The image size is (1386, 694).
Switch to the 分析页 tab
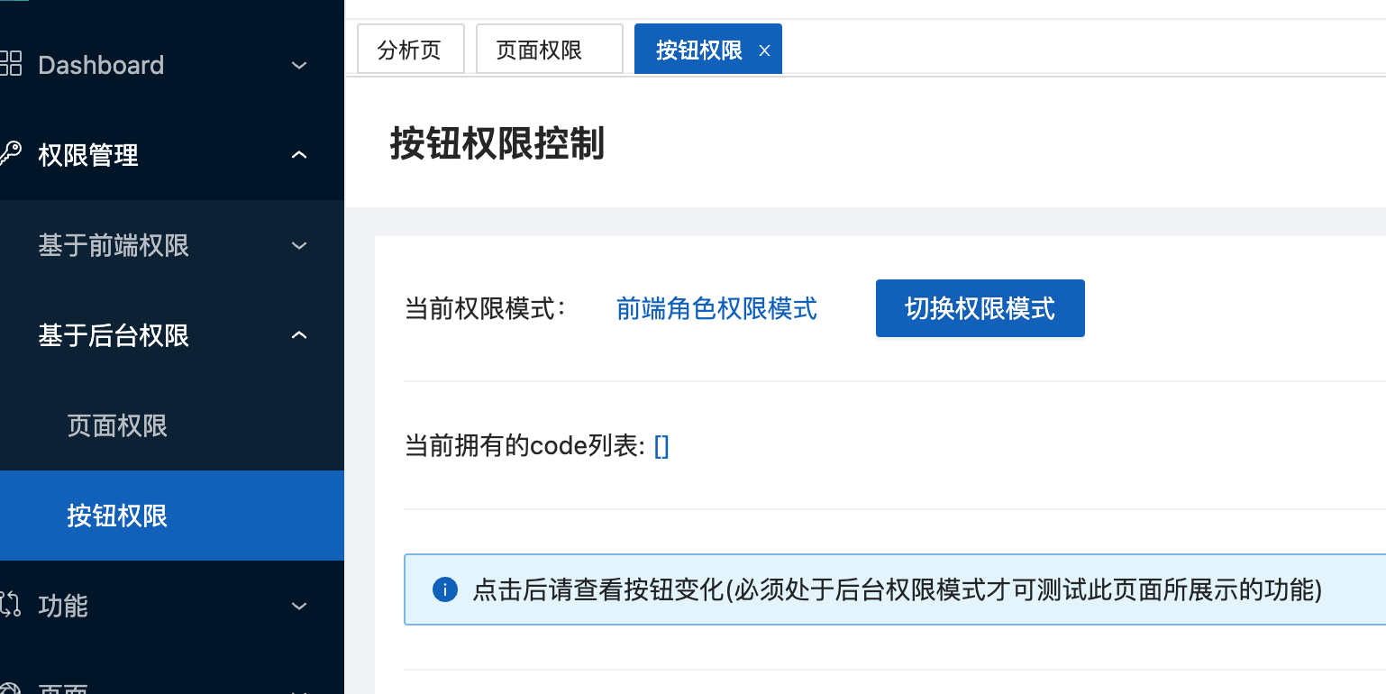point(410,49)
